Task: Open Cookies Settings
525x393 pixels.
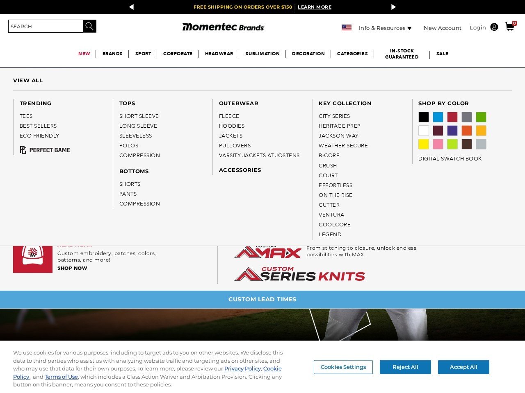Action: coord(343,367)
